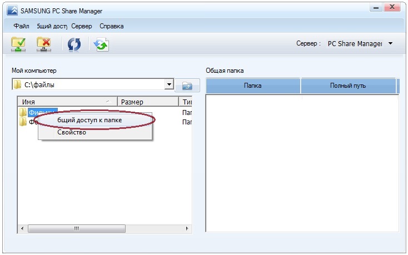Click the blue refresh arrows icon

tap(74, 44)
